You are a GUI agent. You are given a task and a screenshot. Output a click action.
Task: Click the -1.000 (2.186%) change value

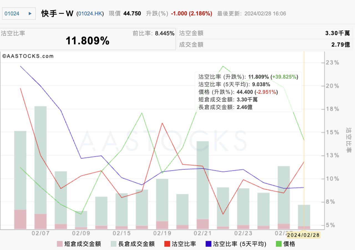coord(192,13)
